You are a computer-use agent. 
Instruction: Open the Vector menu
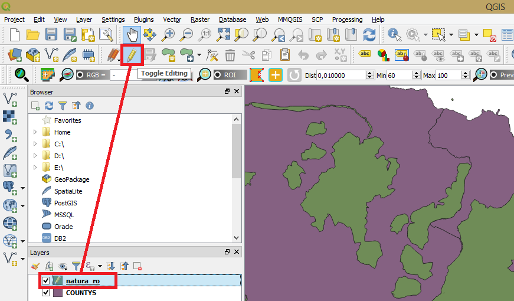[172, 19]
